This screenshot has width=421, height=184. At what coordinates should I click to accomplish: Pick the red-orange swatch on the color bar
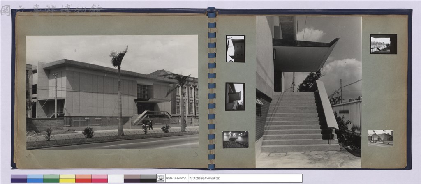(83, 178)
